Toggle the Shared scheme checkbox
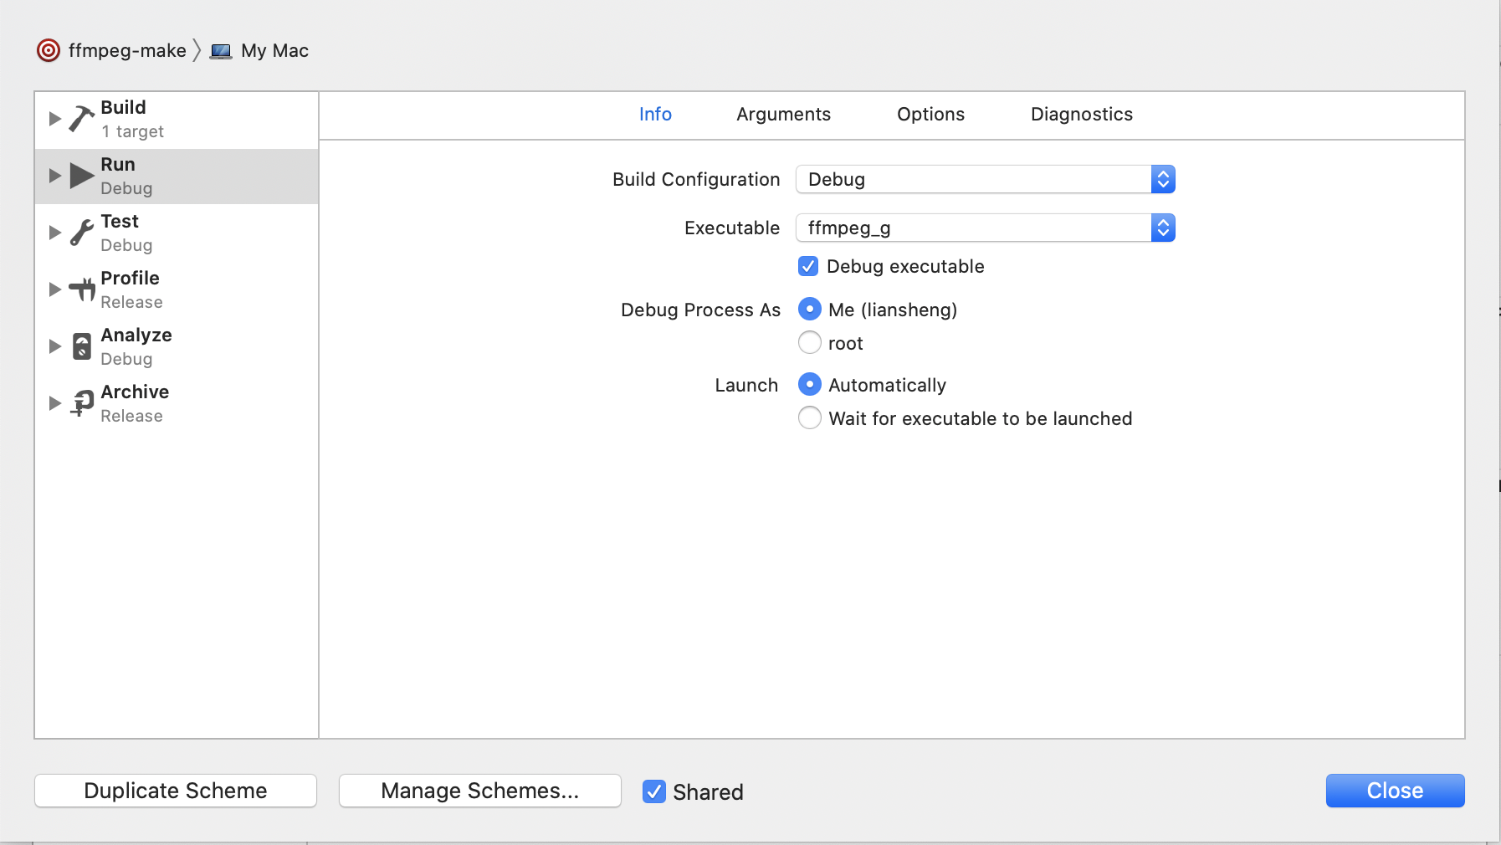This screenshot has width=1501, height=845. click(x=653, y=791)
